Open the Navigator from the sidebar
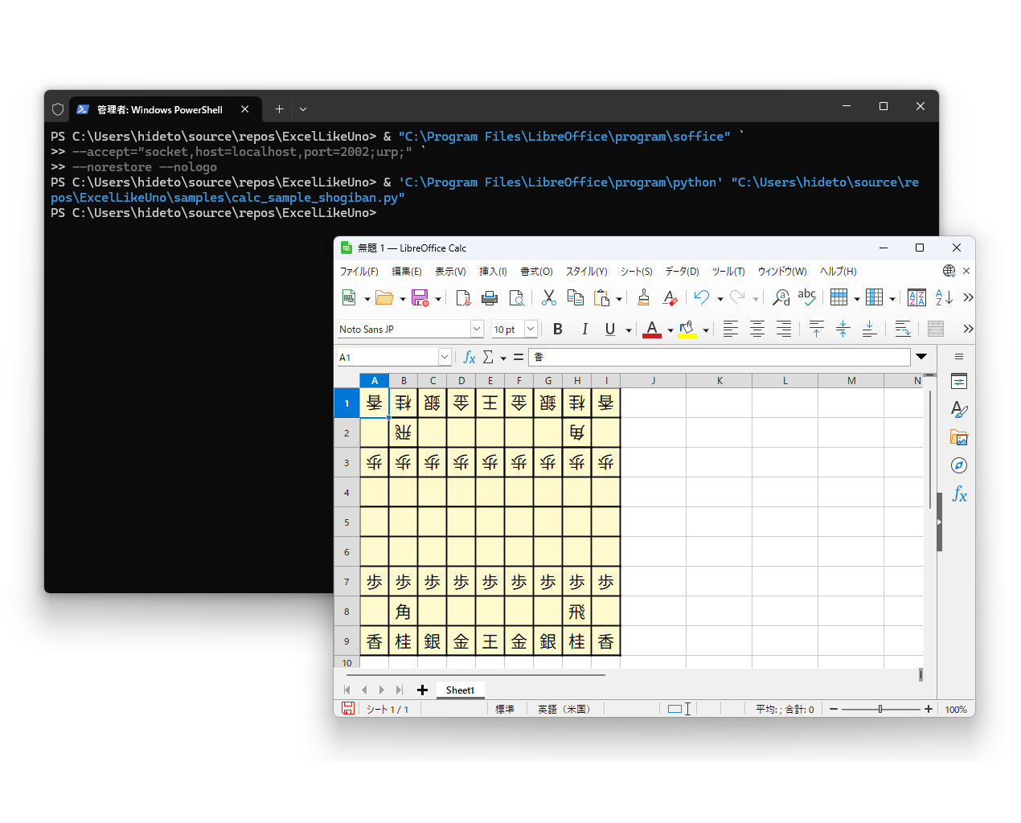 point(958,465)
